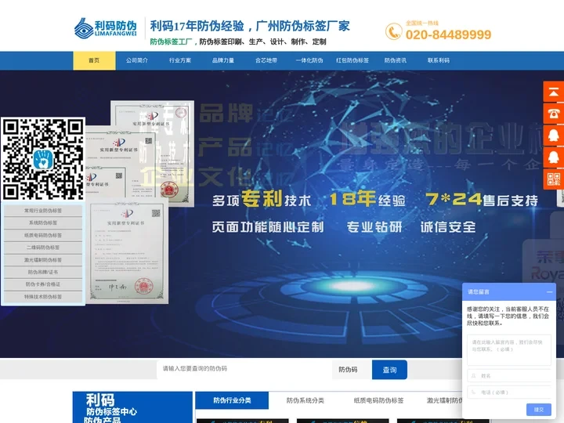This screenshot has width=564, height=423.
Task: Click QQ icon directly below telephone icon
Action: pyautogui.click(x=553, y=136)
